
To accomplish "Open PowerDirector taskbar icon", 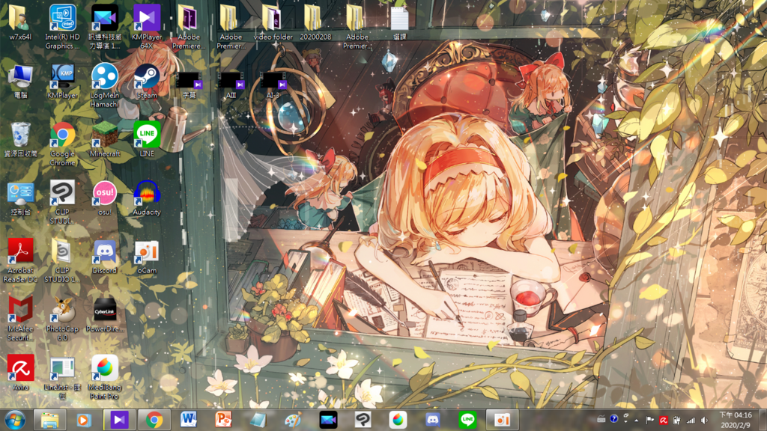I will point(328,420).
